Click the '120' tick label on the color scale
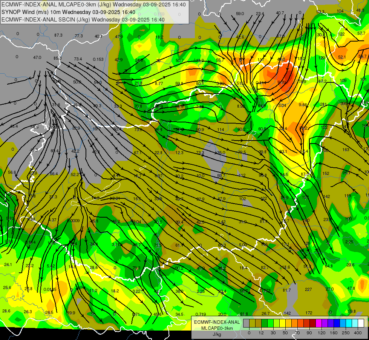Viewport: 369px width, 340px height. coord(322,333)
